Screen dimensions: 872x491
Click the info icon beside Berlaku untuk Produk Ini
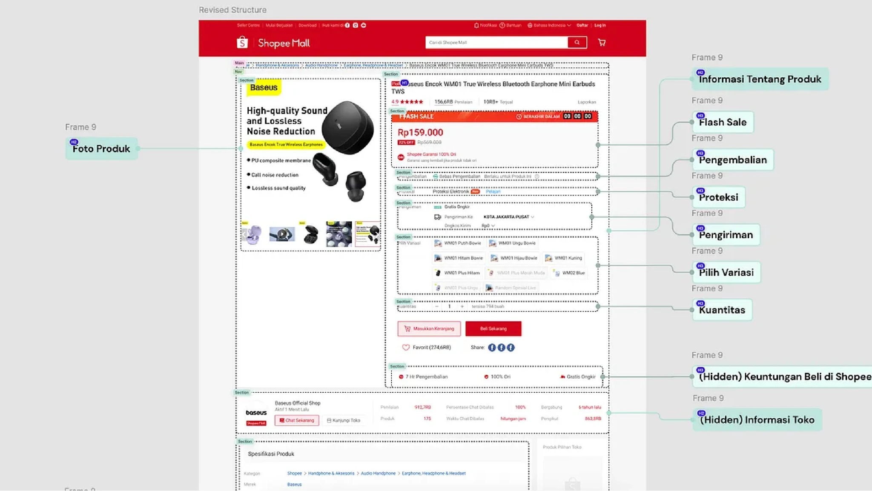(x=537, y=176)
